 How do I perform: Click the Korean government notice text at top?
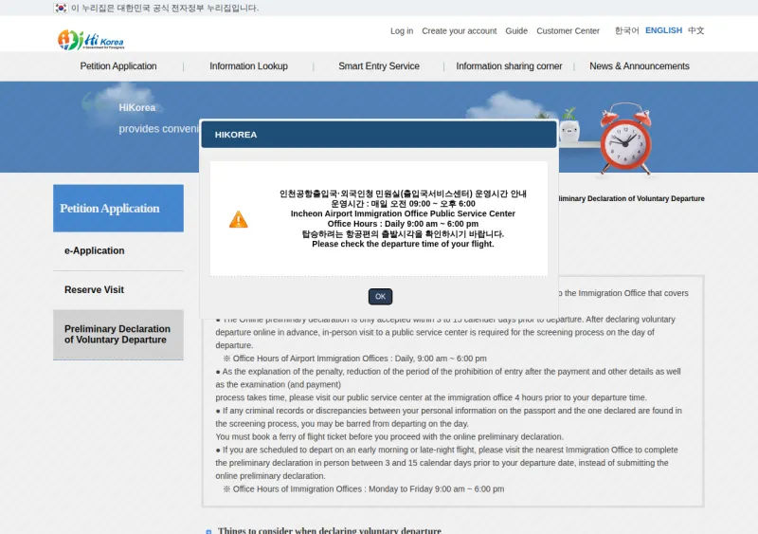coord(165,9)
